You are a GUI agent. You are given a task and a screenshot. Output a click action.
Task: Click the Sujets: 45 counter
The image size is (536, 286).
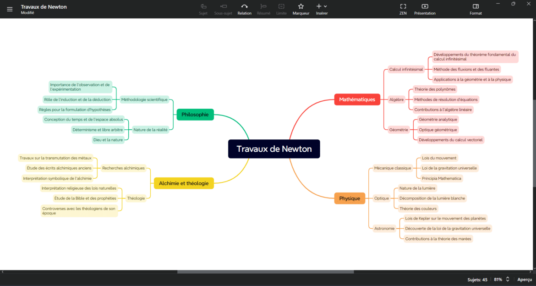pos(477,279)
